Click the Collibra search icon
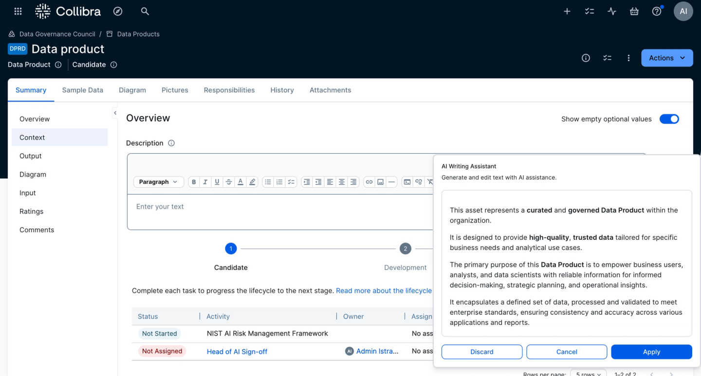The width and height of the screenshot is (701, 376). pyautogui.click(x=145, y=11)
